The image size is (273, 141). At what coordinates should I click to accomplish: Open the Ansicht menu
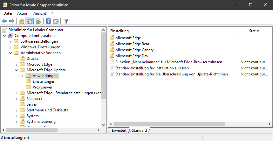(39, 13)
